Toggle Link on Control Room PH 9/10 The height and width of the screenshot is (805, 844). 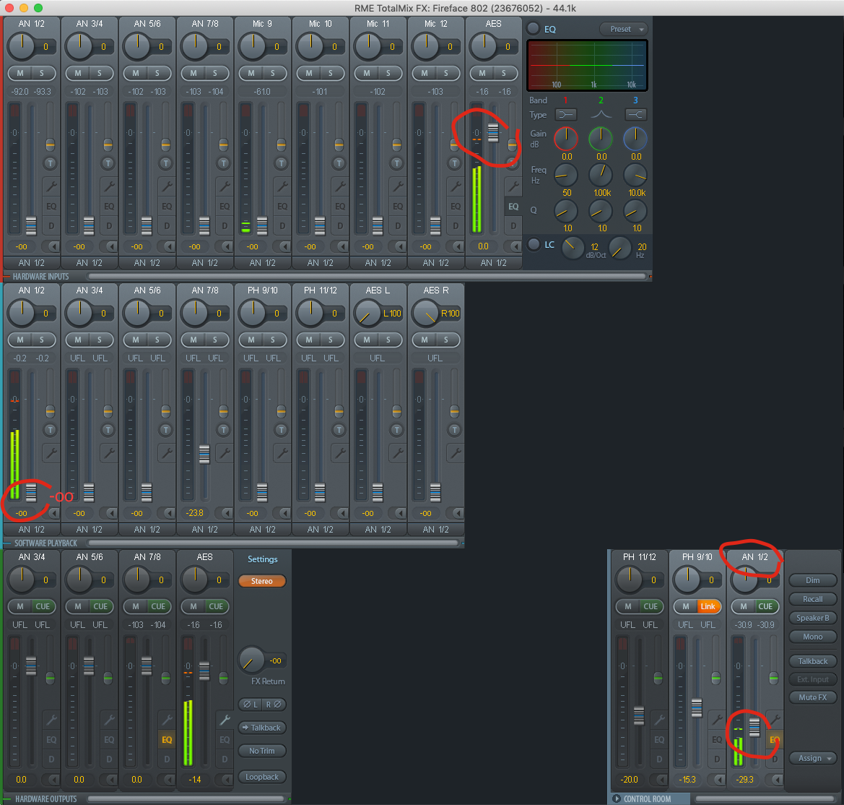pos(708,607)
